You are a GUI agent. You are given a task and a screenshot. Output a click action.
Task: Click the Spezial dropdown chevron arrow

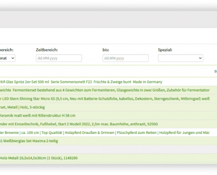tap(200, 58)
